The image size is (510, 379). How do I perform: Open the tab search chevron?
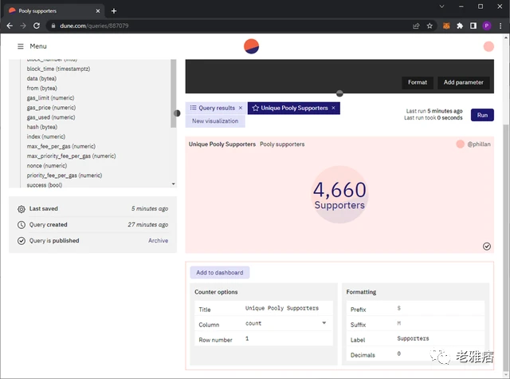point(441,6)
